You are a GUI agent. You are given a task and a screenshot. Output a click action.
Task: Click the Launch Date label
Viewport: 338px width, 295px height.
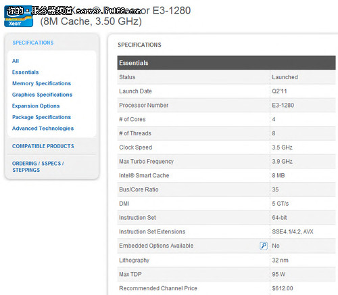pyautogui.click(x=135, y=91)
